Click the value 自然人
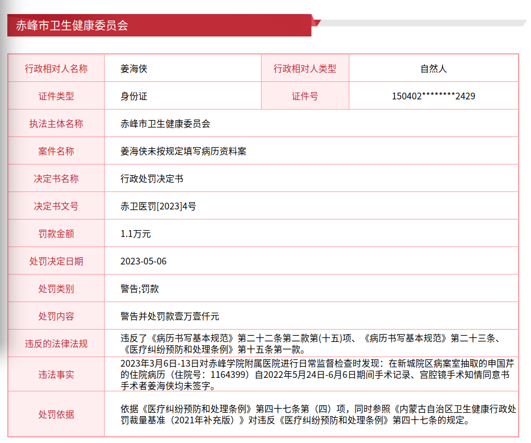 (x=434, y=68)
